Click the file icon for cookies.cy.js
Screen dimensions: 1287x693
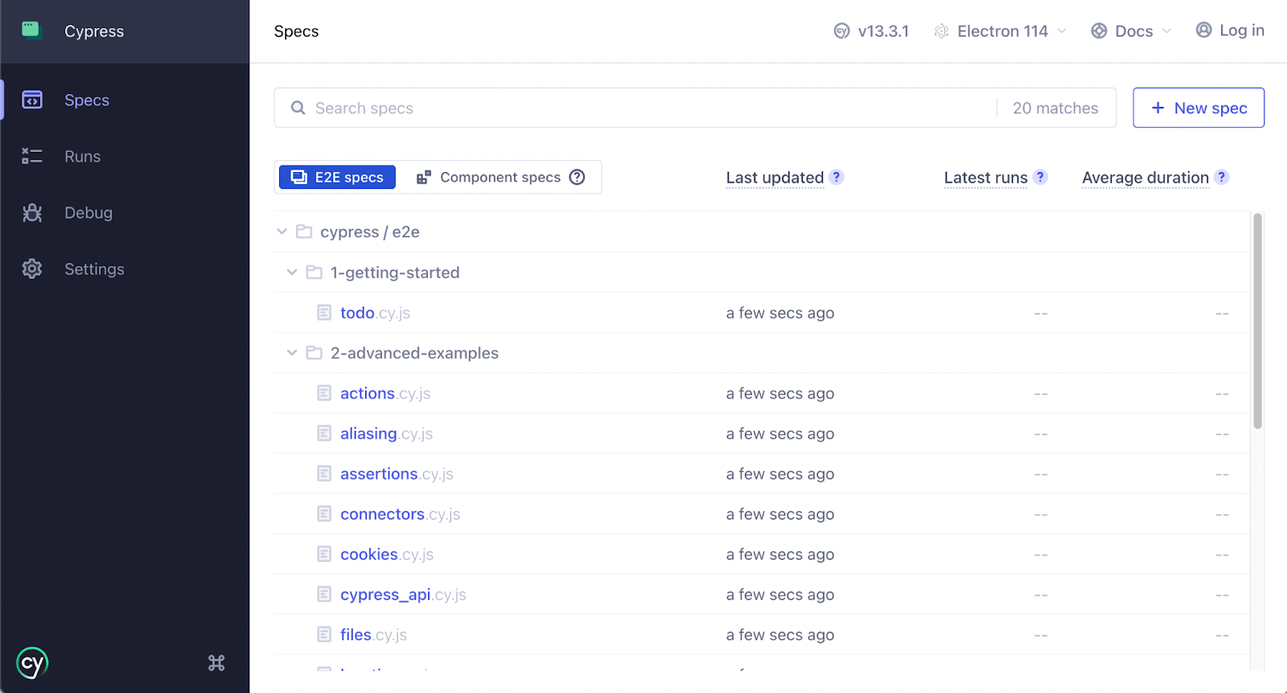324,554
